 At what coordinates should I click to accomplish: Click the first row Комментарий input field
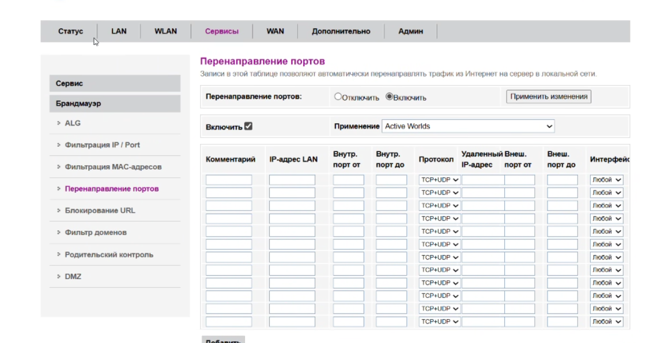tap(229, 180)
